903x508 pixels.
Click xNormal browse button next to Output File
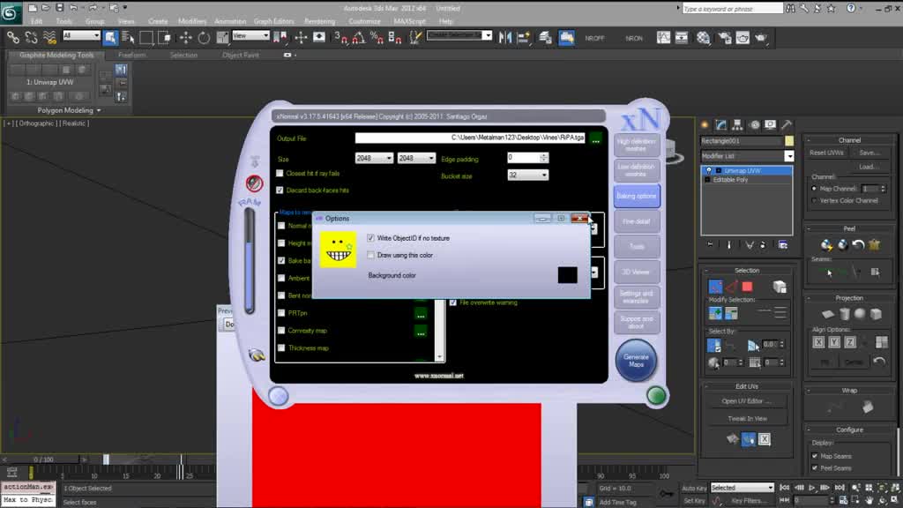[x=595, y=138]
